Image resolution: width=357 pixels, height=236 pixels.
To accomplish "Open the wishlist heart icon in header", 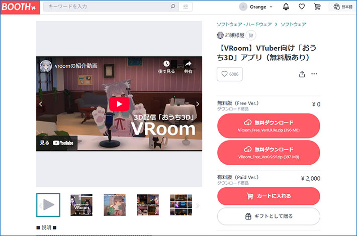I will 302,7.
